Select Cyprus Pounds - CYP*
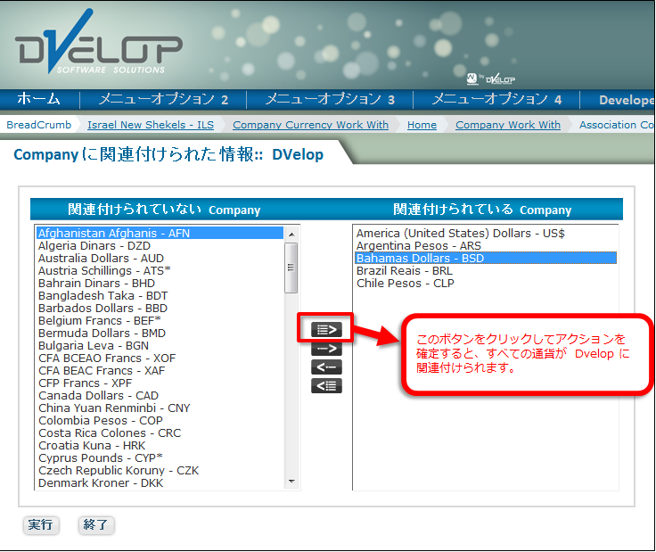 [160, 458]
